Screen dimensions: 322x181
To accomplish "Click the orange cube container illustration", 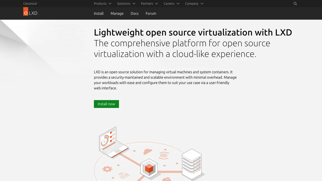I will [149, 168].
